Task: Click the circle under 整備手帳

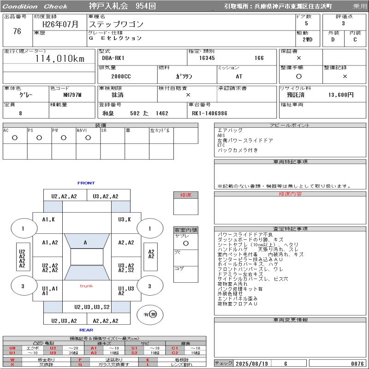Action: 299,77
